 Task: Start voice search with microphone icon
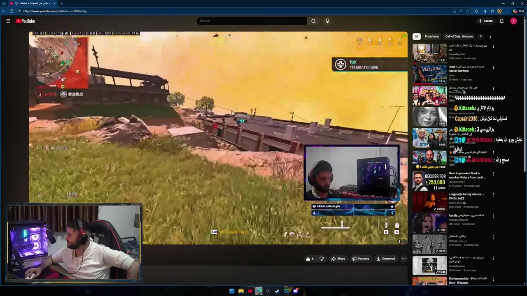[x=327, y=21]
